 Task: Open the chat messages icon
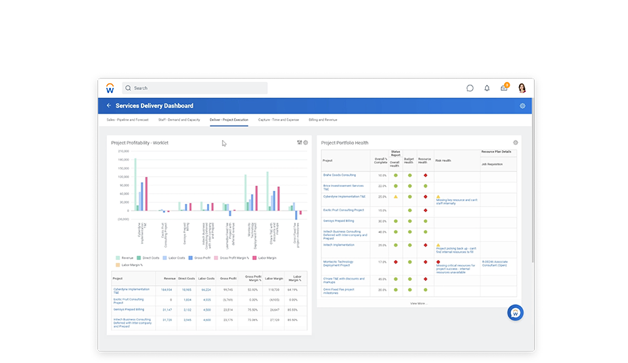click(x=470, y=88)
